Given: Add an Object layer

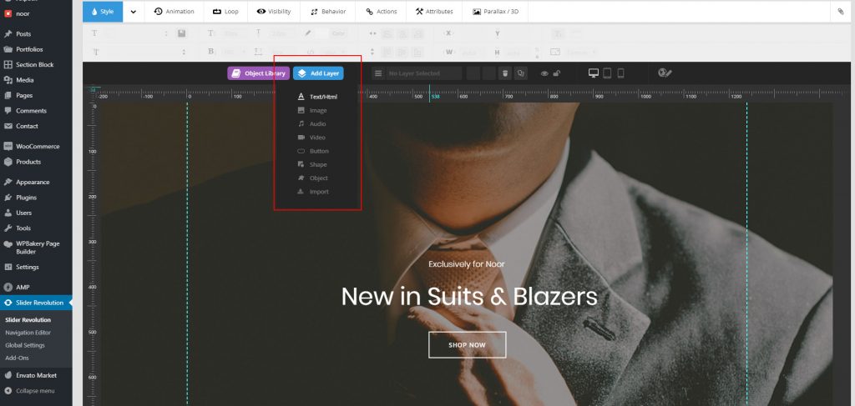Looking at the screenshot, I should point(312,178).
